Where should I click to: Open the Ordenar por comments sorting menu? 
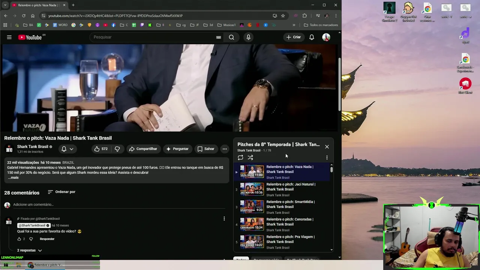[61, 192]
